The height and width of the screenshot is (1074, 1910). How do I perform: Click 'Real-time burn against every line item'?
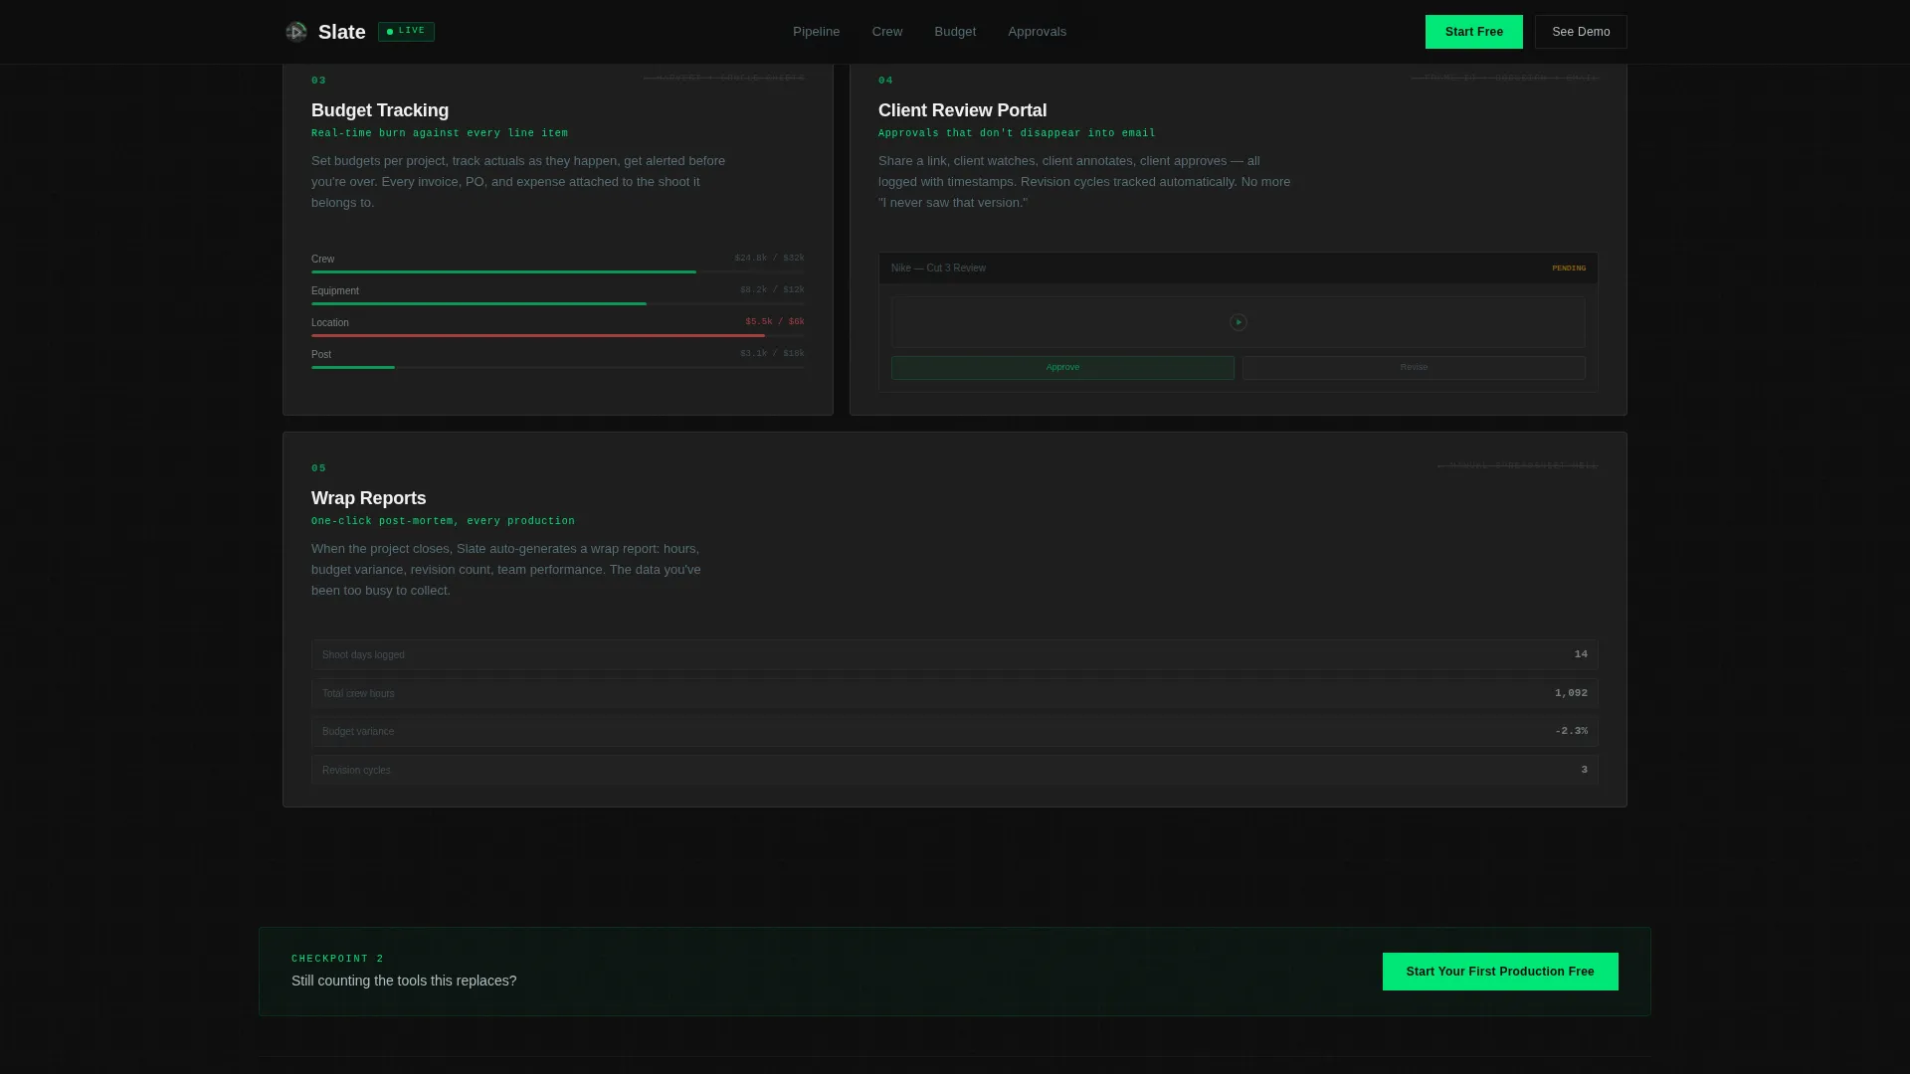pyautogui.click(x=440, y=133)
